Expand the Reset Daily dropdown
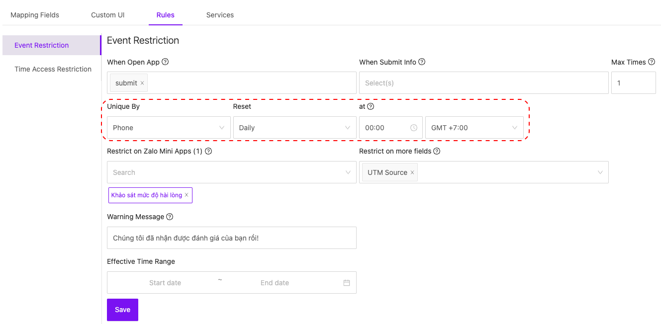The width and height of the screenshot is (661, 324). click(294, 128)
